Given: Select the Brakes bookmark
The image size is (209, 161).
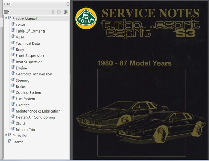Looking at the screenshot, I should [21, 87].
